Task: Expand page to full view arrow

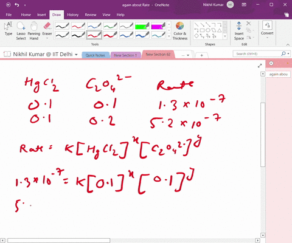Action: point(260,66)
